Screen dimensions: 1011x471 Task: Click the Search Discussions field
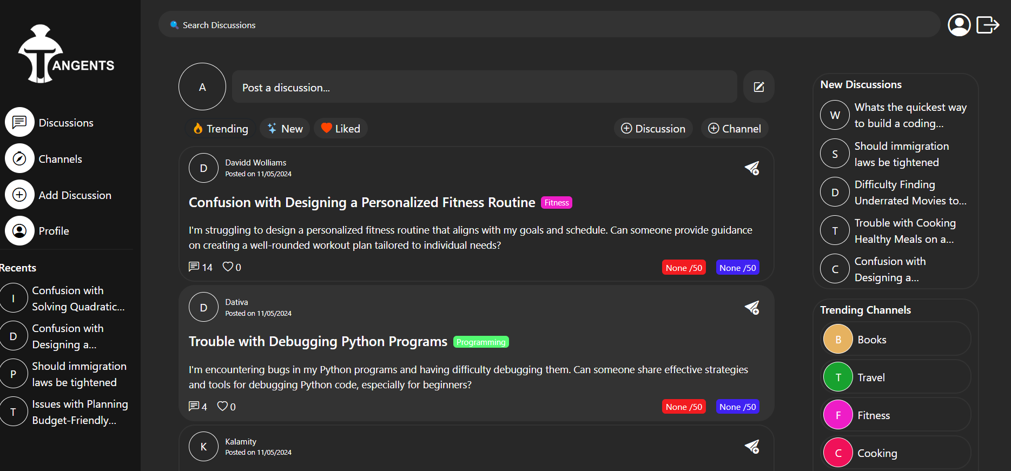point(549,25)
